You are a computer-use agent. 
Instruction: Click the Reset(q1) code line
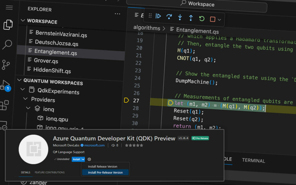pyautogui.click(x=188, y=111)
